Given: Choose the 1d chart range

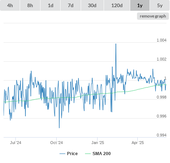Looking at the screenshot, I should coord(51,5).
